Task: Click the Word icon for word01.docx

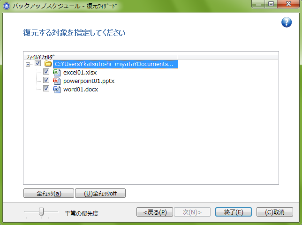Action: coord(56,89)
